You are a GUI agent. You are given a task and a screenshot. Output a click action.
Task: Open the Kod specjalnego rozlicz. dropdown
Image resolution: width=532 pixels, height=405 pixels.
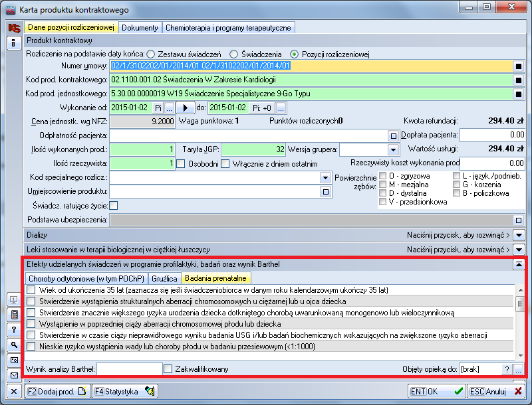point(325,178)
